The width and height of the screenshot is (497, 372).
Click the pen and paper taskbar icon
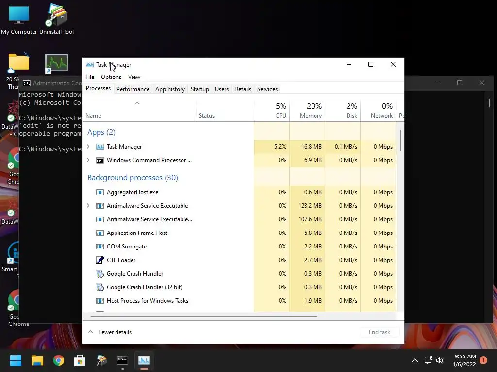pos(101,360)
